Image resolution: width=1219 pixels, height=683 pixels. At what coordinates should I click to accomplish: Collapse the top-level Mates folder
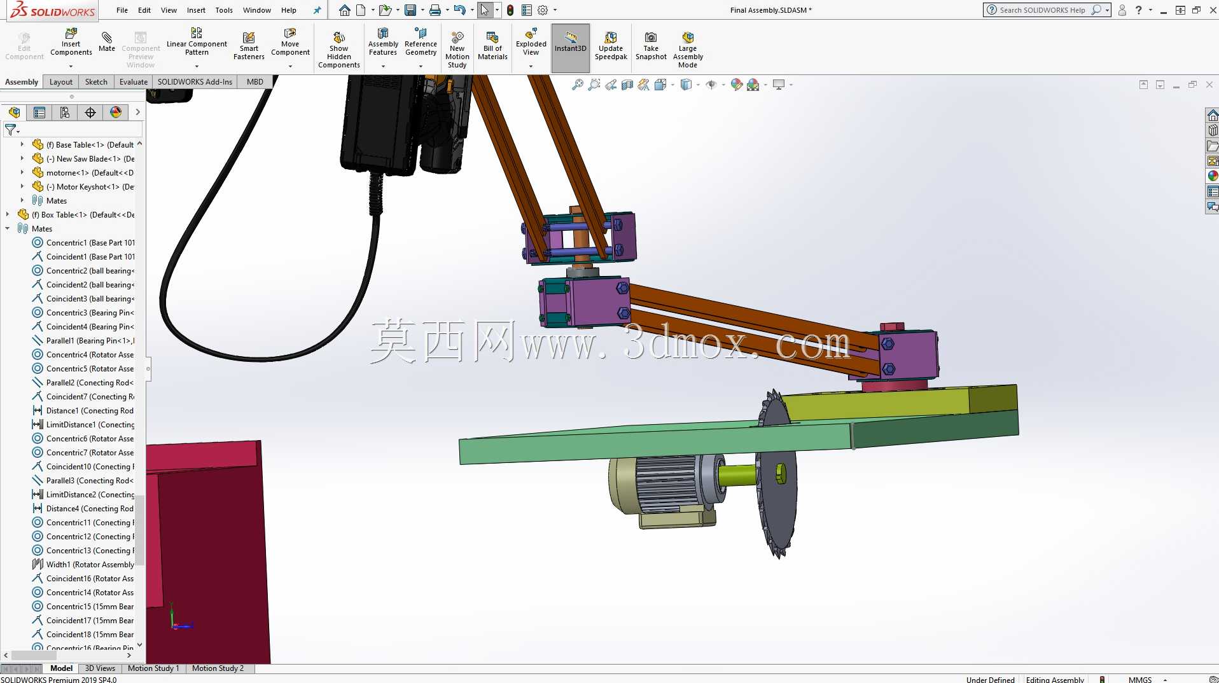coord(8,229)
